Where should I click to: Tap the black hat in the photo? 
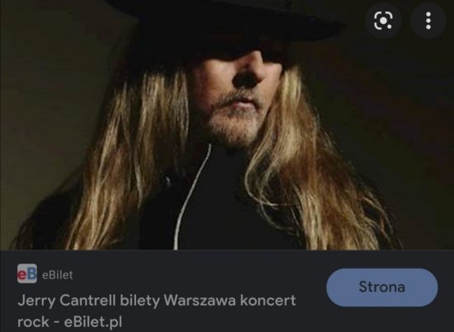click(x=226, y=25)
